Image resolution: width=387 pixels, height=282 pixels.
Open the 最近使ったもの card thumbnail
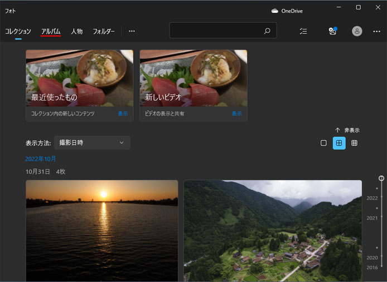[80, 78]
